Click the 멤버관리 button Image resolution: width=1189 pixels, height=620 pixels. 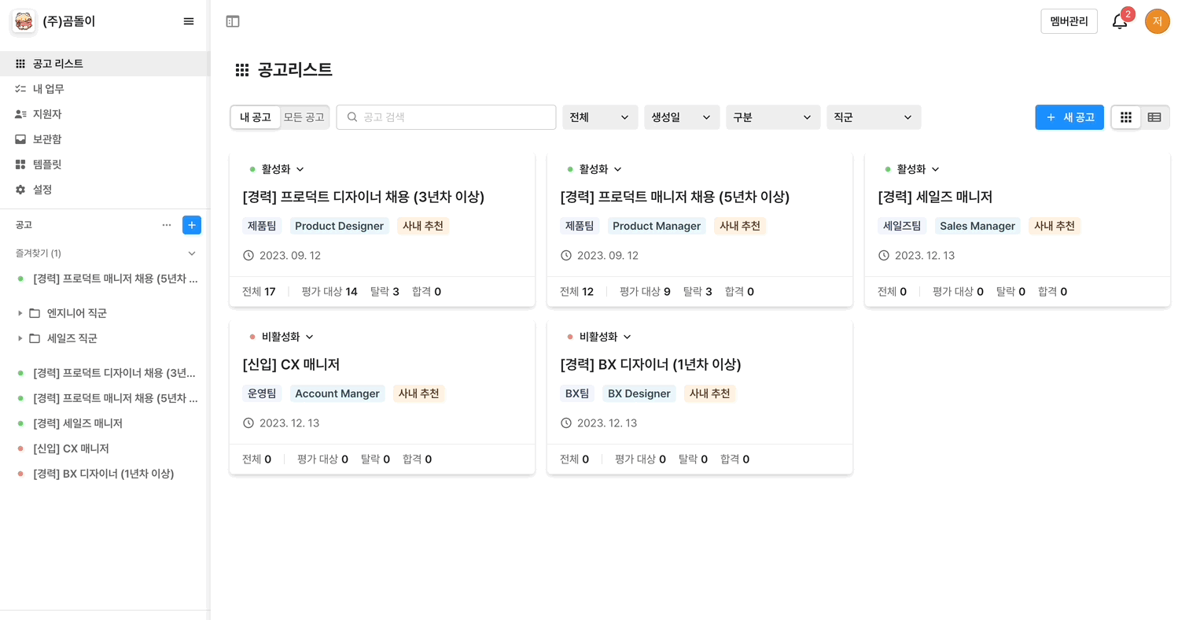1069,21
